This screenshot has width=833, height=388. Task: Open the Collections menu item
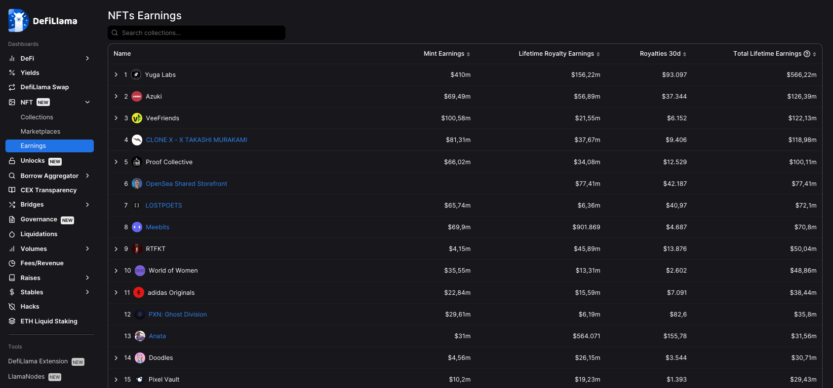pyautogui.click(x=37, y=117)
